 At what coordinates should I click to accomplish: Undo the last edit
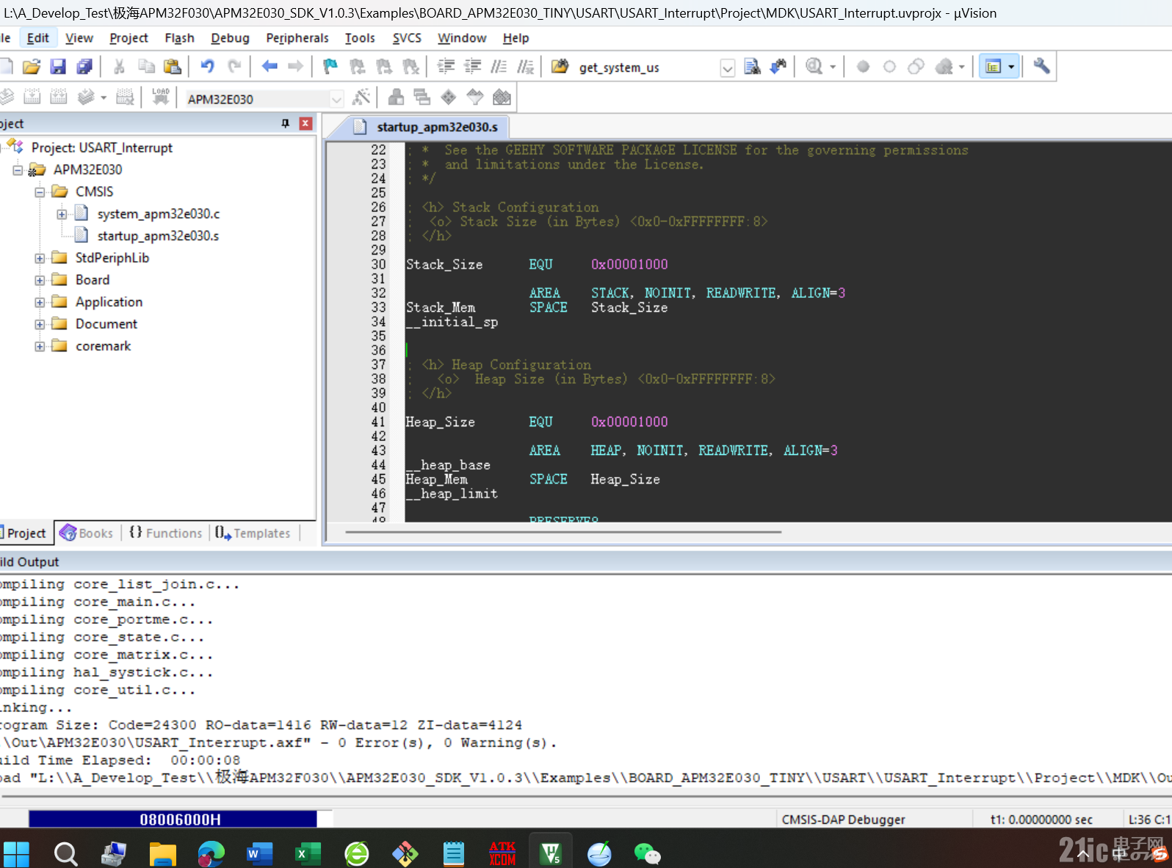208,67
